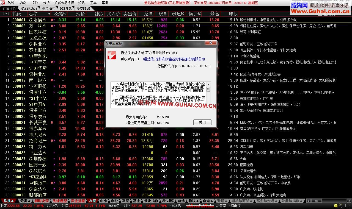Click the license text scrollbar thumb

208,89
